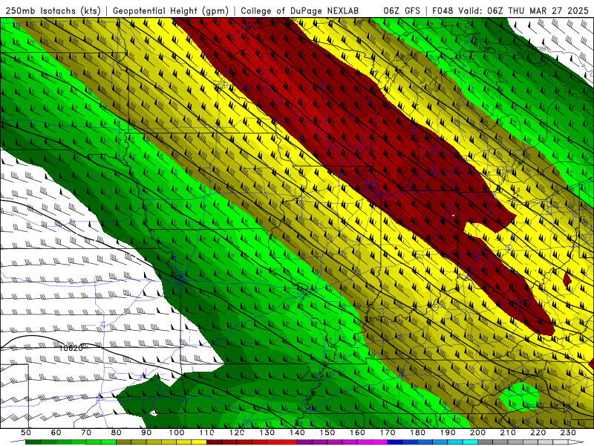Screen dimensions: 594x446
Task: Click the '250mb Isotachs (kts)' title text
Action: click(x=53, y=10)
